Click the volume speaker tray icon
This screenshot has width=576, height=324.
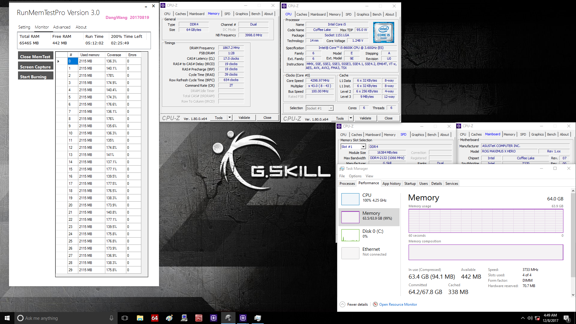coord(530,318)
